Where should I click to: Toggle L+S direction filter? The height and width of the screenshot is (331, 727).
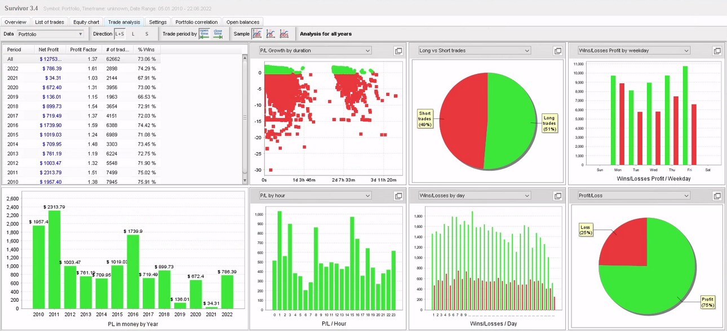pyautogui.click(x=119, y=34)
